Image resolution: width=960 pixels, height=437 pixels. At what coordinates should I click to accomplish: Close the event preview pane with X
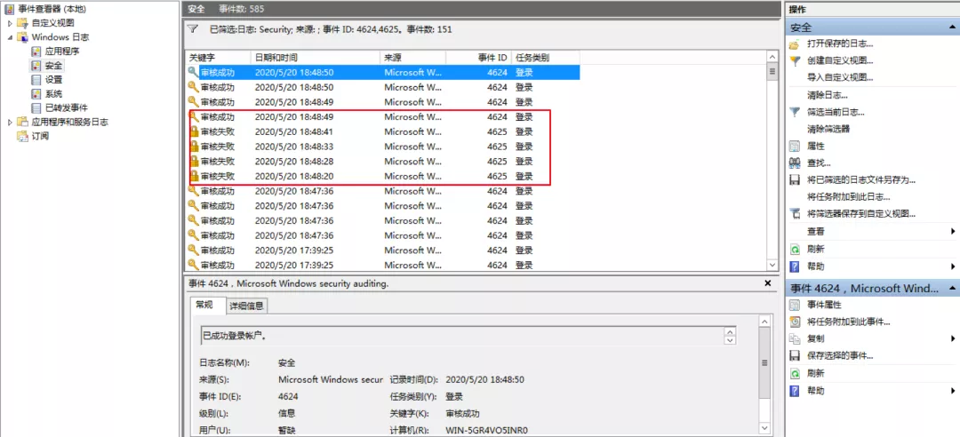coord(768,283)
